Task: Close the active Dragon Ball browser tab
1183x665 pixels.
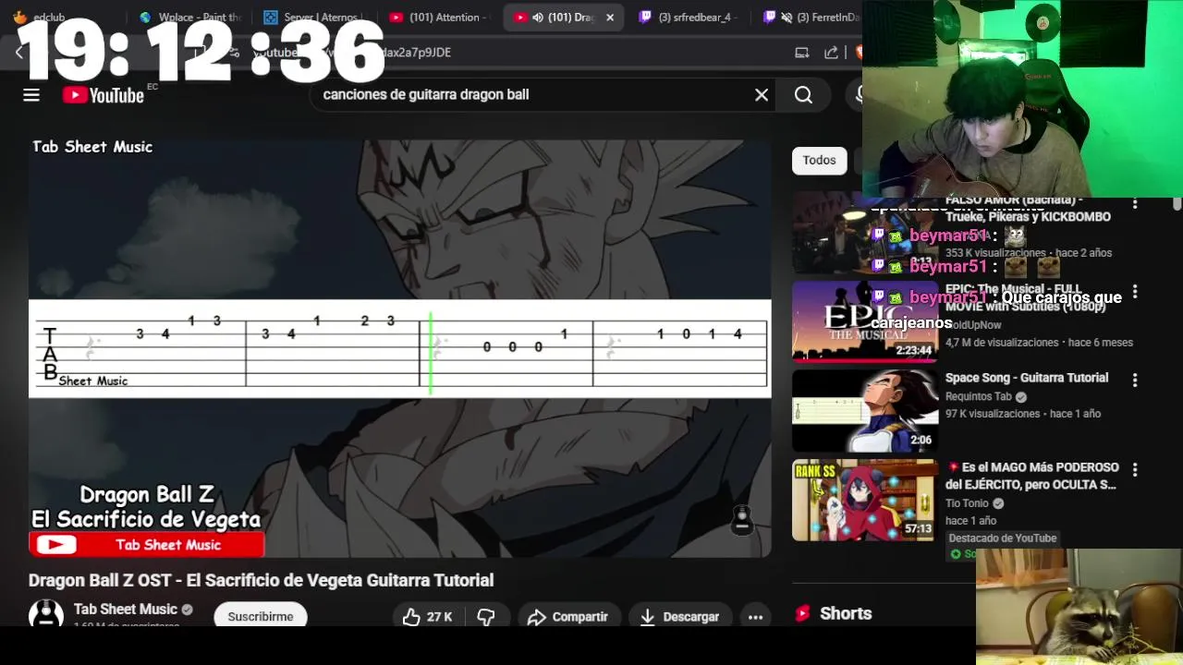Action: (610, 18)
